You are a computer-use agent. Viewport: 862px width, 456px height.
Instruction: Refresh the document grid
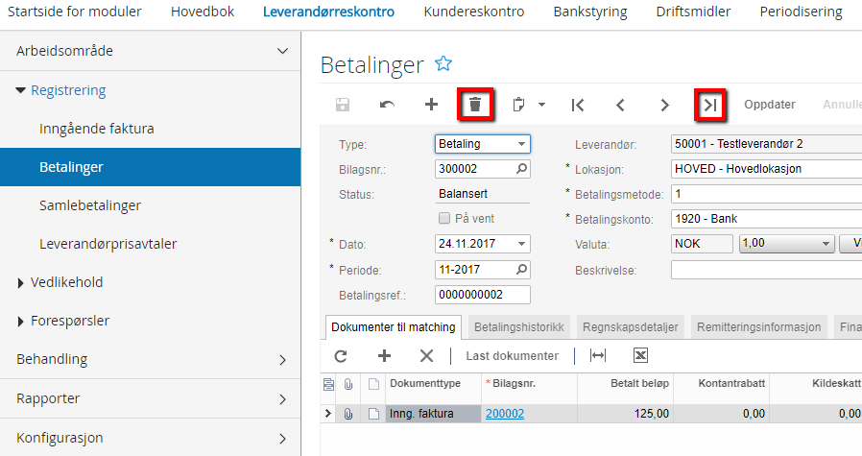pyautogui.click(x=341, y=355)
